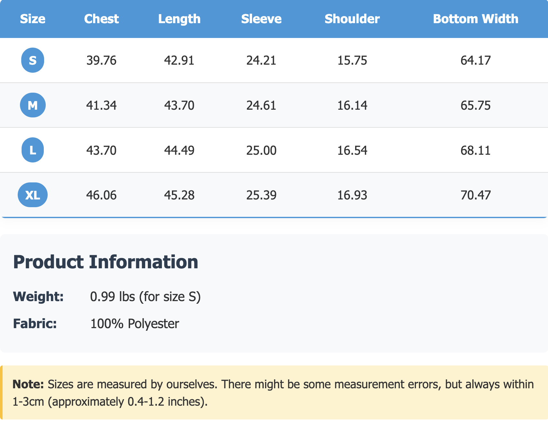Click the measurement error Note box
Screen dimensions: 548x424
click(274, 393)
